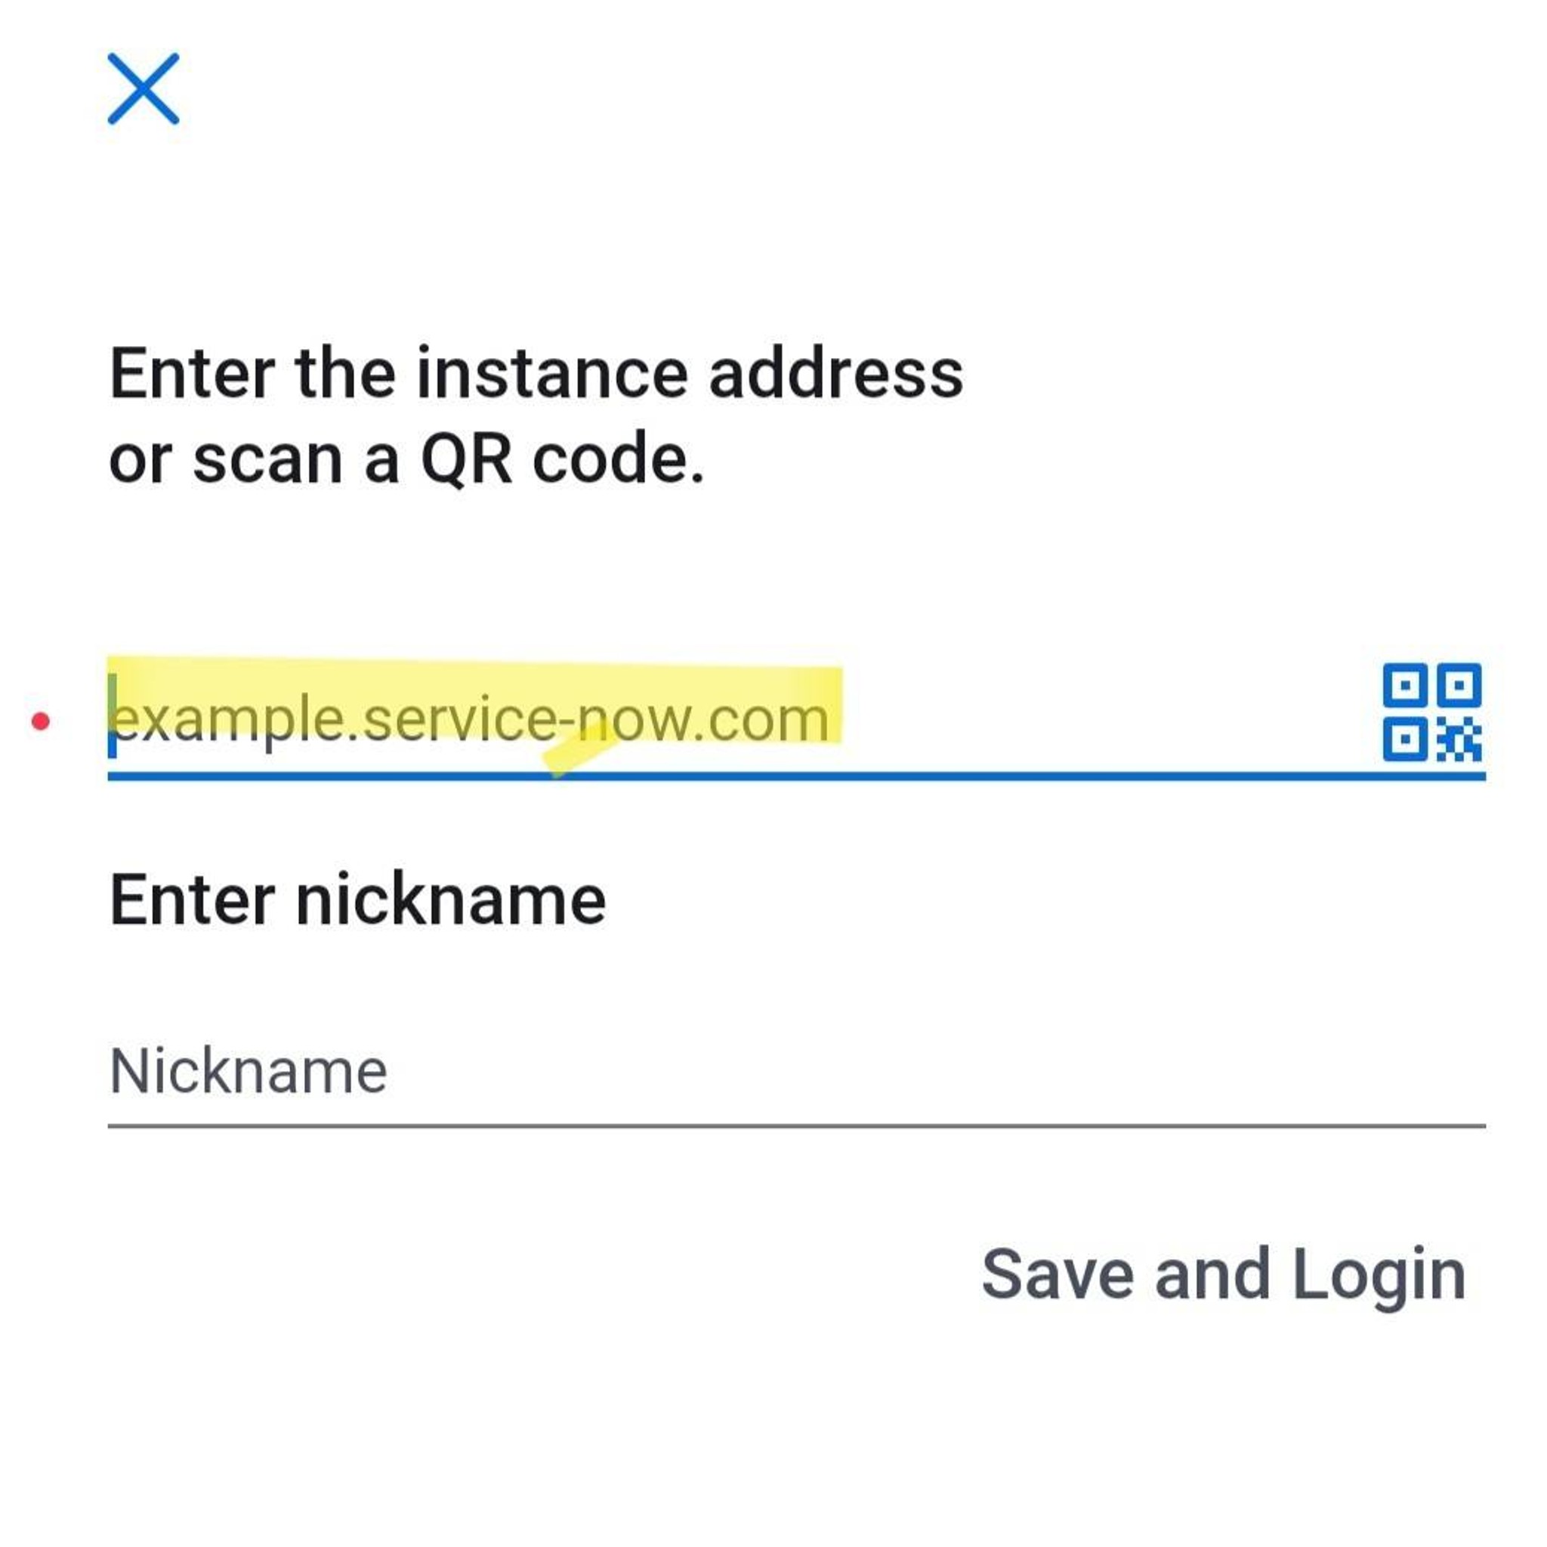The image size is (1547, 1547).
Task: Close the add instance screen
Action: point(144,89)
